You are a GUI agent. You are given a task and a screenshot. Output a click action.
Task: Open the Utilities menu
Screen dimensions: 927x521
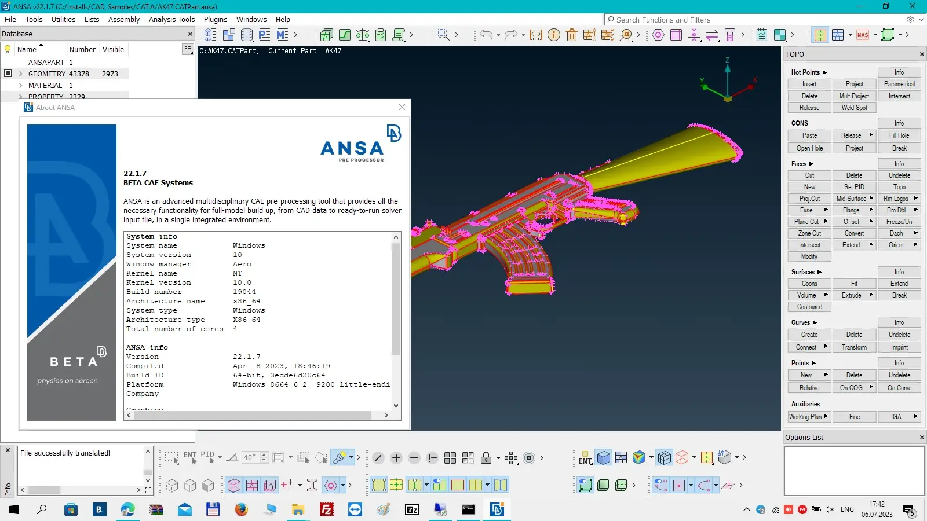(x=63, y=19)
